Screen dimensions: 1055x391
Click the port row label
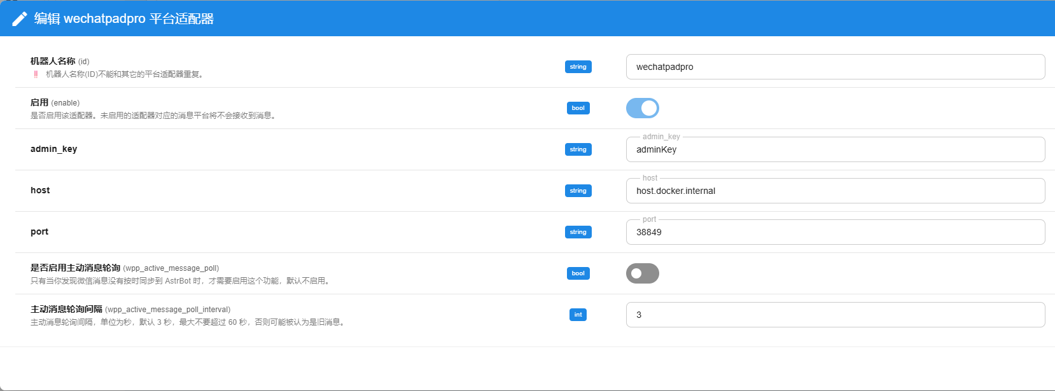coord(39,231)
